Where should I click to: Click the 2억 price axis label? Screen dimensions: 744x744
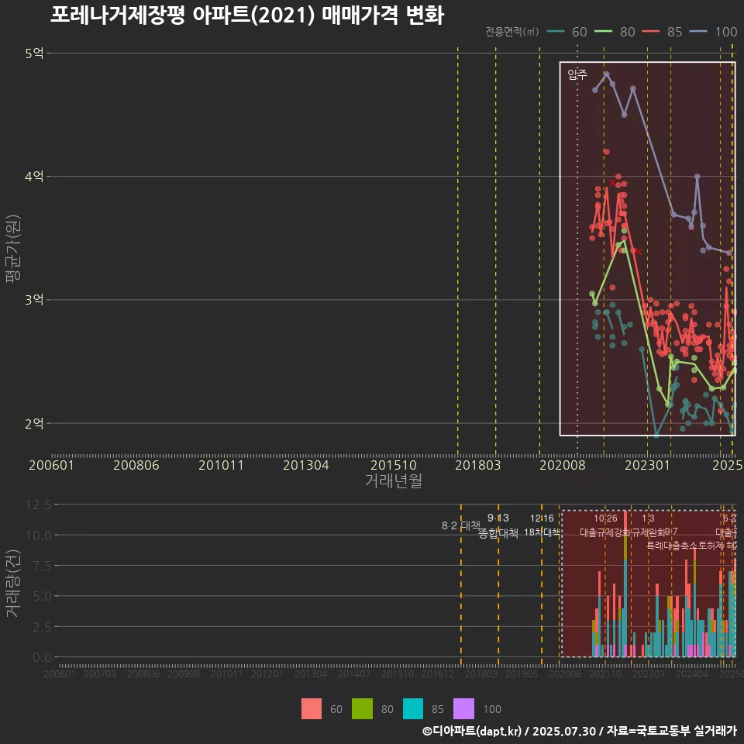point(34,423)
